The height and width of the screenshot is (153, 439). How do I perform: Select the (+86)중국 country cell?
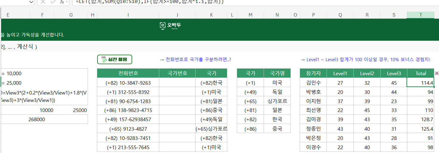tap(211, 111)
